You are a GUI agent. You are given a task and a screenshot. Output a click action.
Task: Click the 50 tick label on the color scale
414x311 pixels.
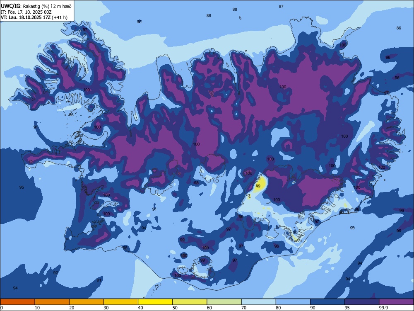click(x=175, y=308)
